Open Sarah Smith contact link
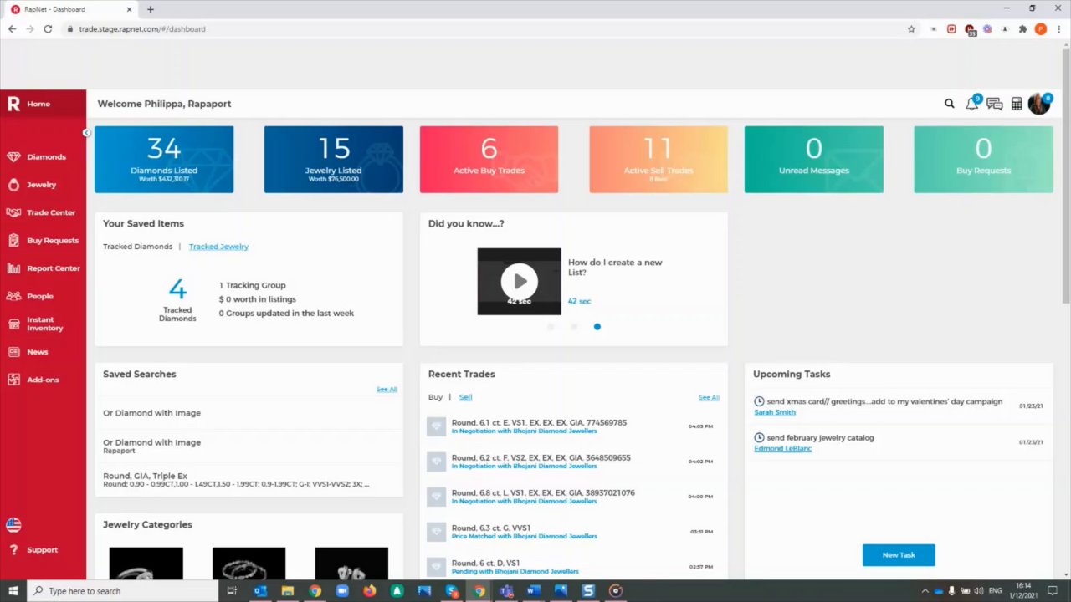The width and height of the screenshot is (1071, 602). [775, 412]
